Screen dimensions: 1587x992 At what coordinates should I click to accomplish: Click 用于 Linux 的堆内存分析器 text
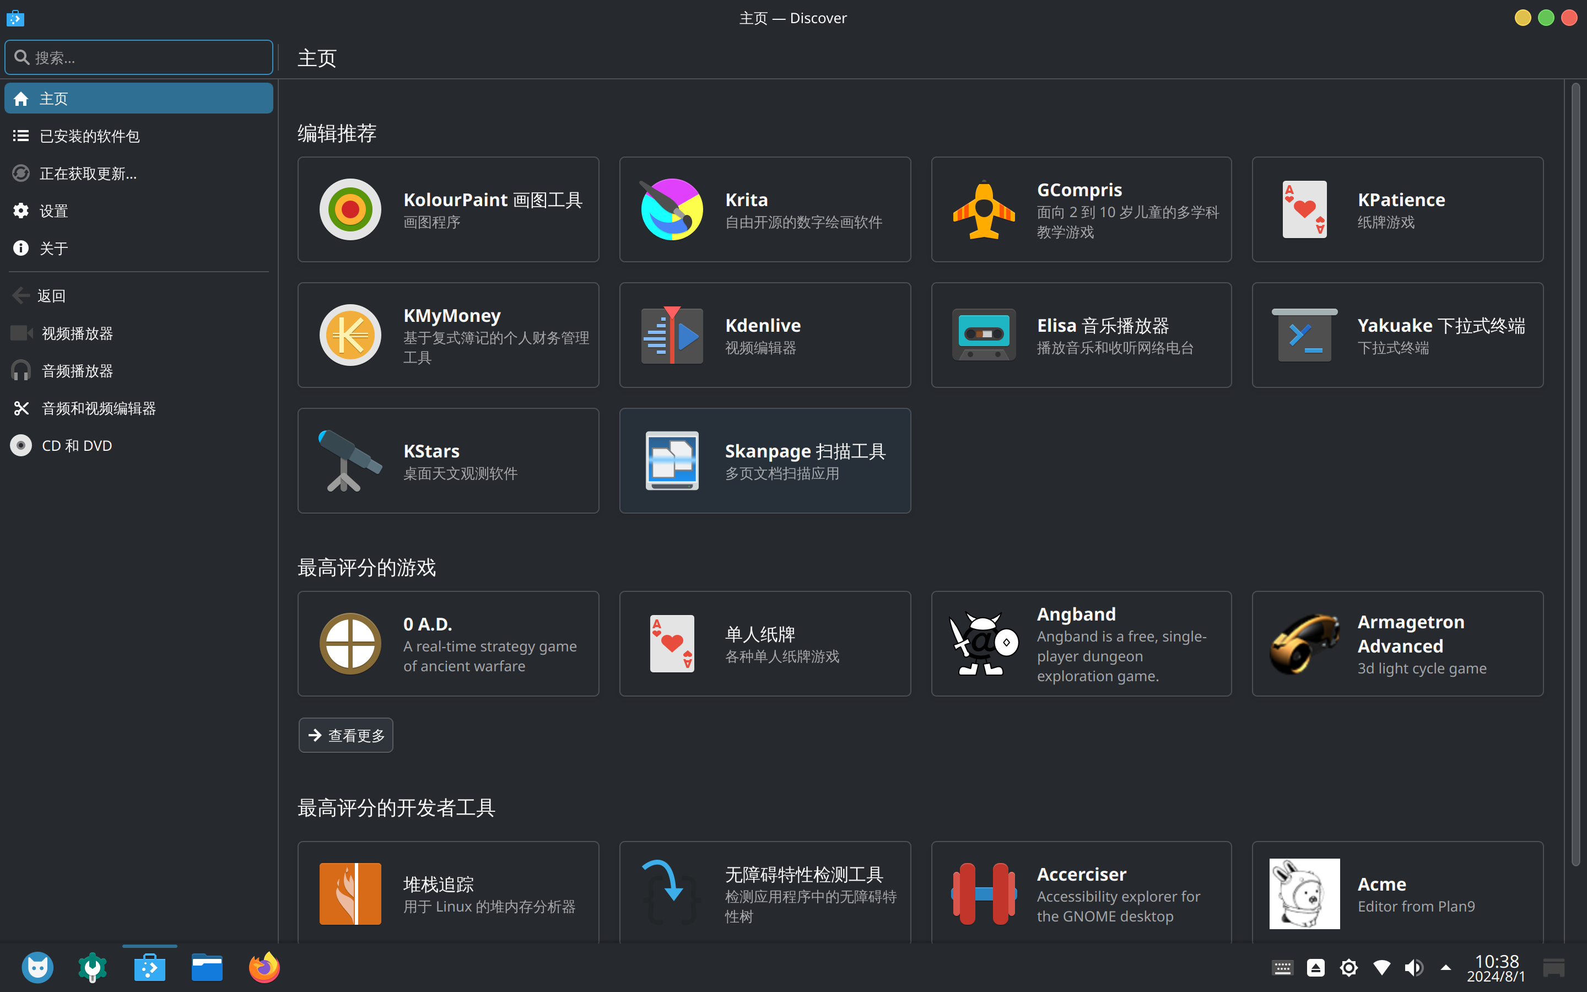[489, 906]
